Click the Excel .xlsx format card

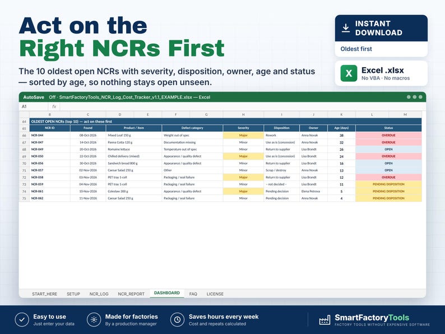tap(381, 73)
